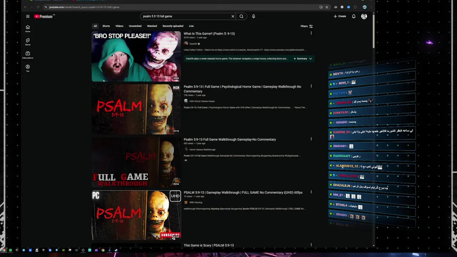Viewport: 457px width, 257px height.
Task: Open NVIDIA app from the taskbar
Action: click(x=63, y=250)
